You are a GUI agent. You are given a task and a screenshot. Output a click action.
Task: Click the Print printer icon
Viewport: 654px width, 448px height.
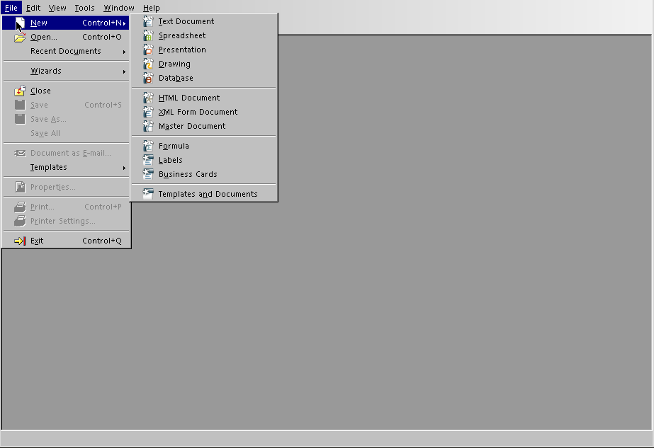pyautogui.click(x=20, y=207)
